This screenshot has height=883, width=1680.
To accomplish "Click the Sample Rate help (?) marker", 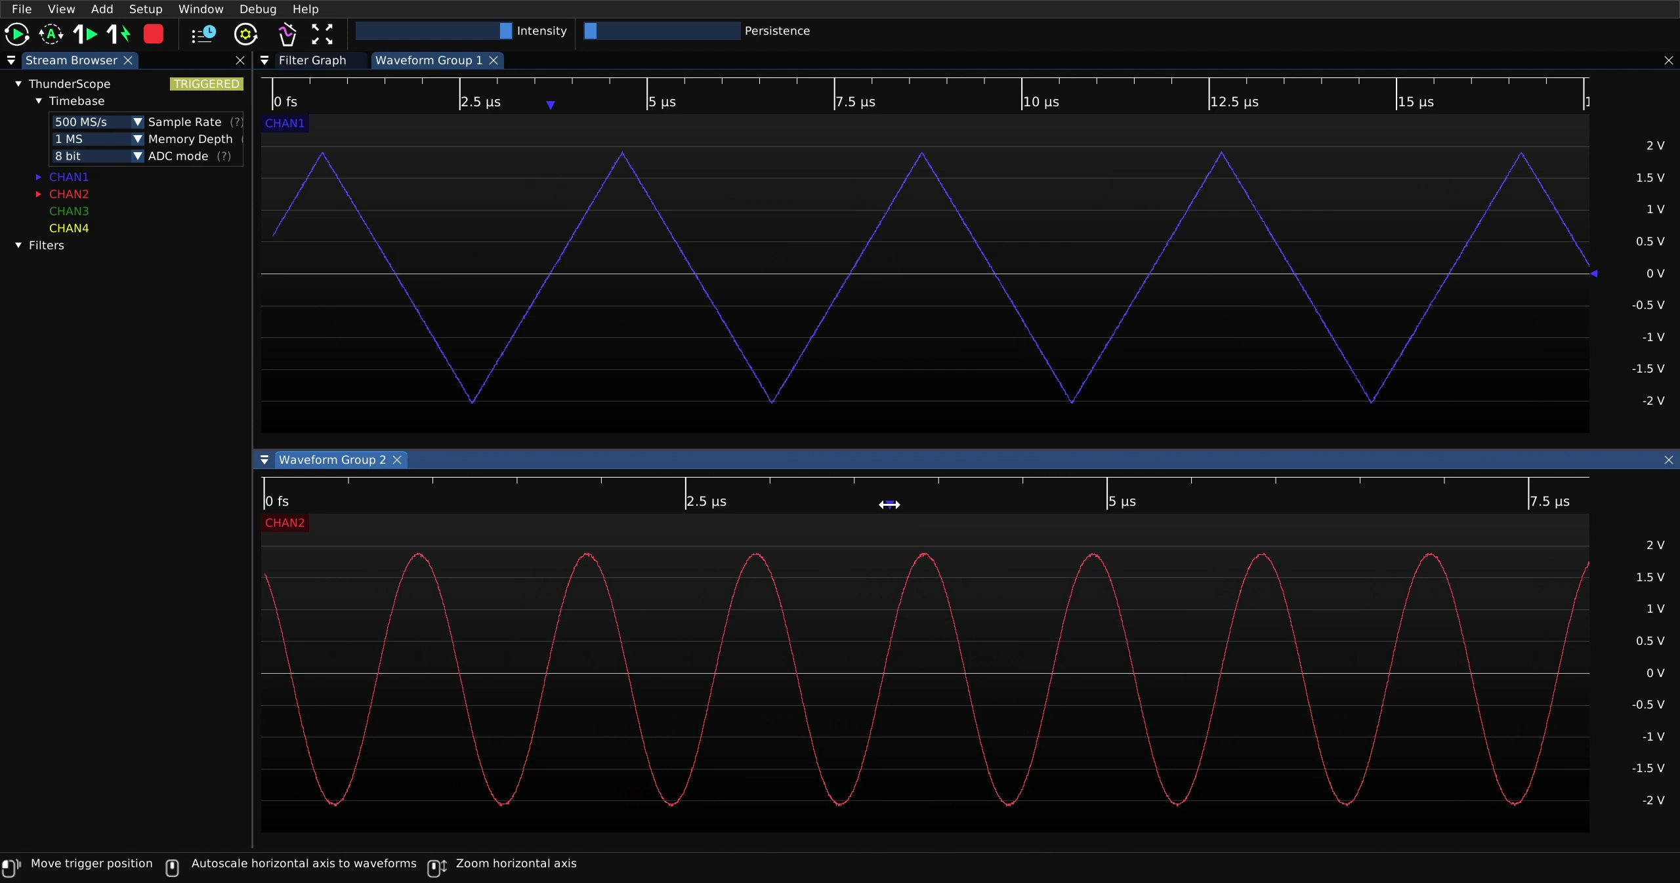I will pyautogui.click(x=236, y=122).
